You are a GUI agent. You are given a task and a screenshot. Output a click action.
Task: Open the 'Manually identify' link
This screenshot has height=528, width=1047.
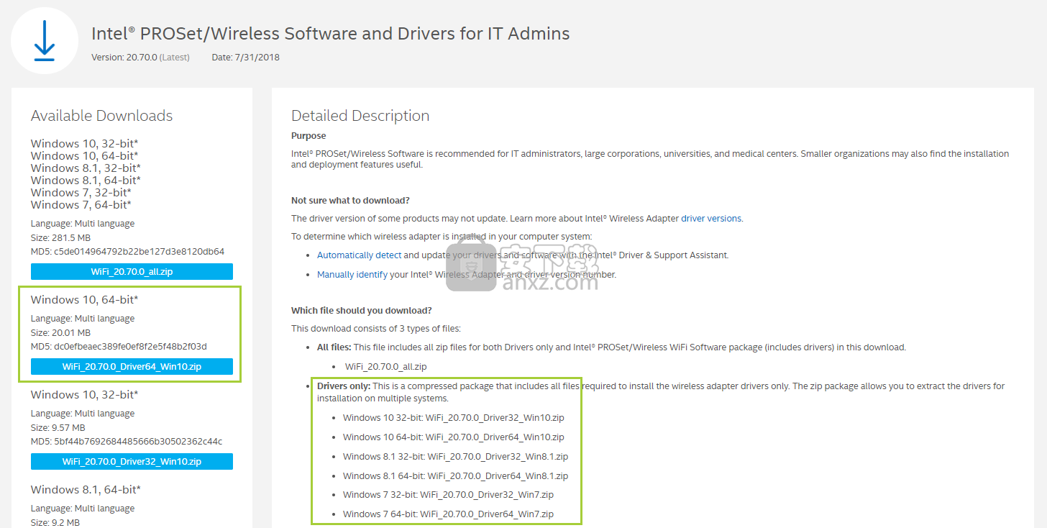[x=352, y=274]
